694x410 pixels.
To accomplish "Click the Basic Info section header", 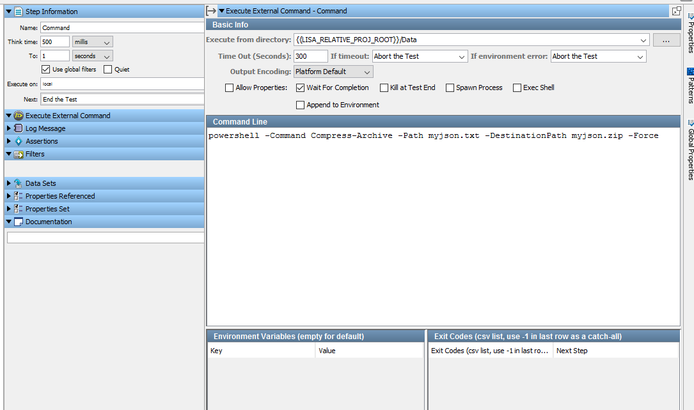I will tap(443, 25).
